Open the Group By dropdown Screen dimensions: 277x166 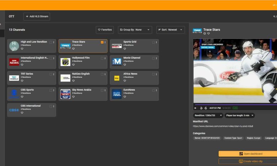tap(135, 30)
